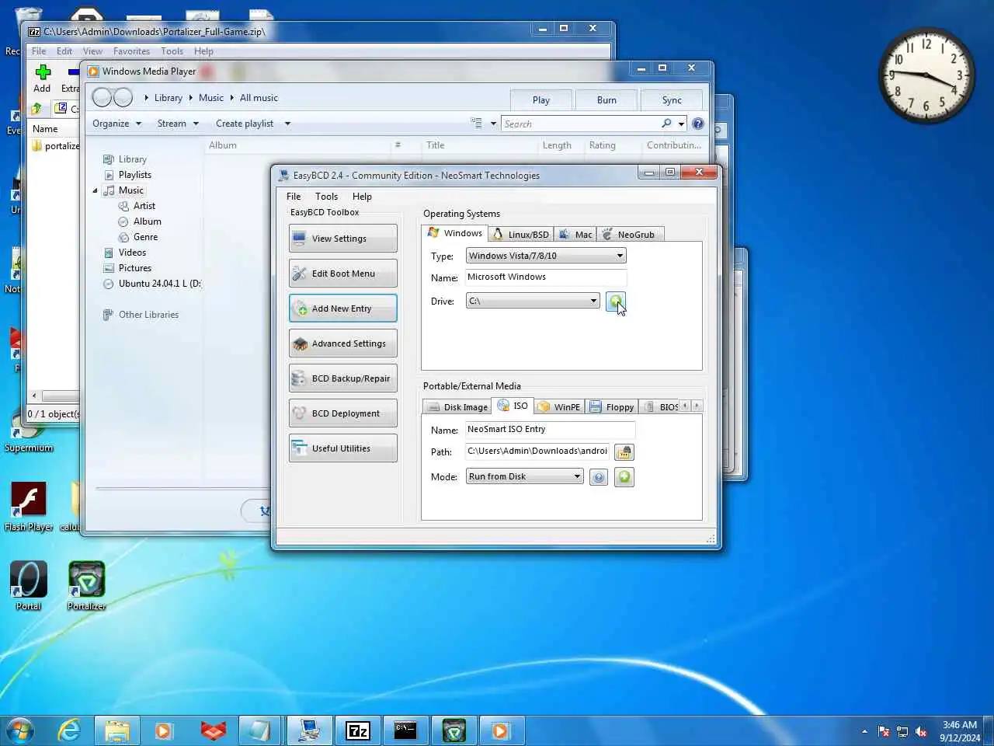Switch to the Sync tab in Media Player
This screenshot has height=746, width=994.
tap(672, 100)
